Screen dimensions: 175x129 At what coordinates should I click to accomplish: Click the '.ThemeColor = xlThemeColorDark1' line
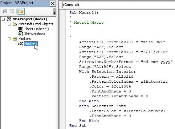127,111
